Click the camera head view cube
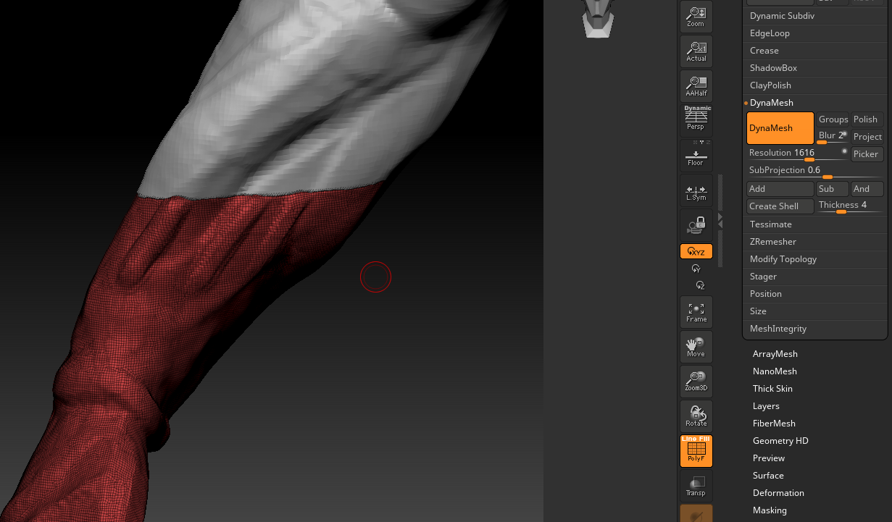 point(599,18)
